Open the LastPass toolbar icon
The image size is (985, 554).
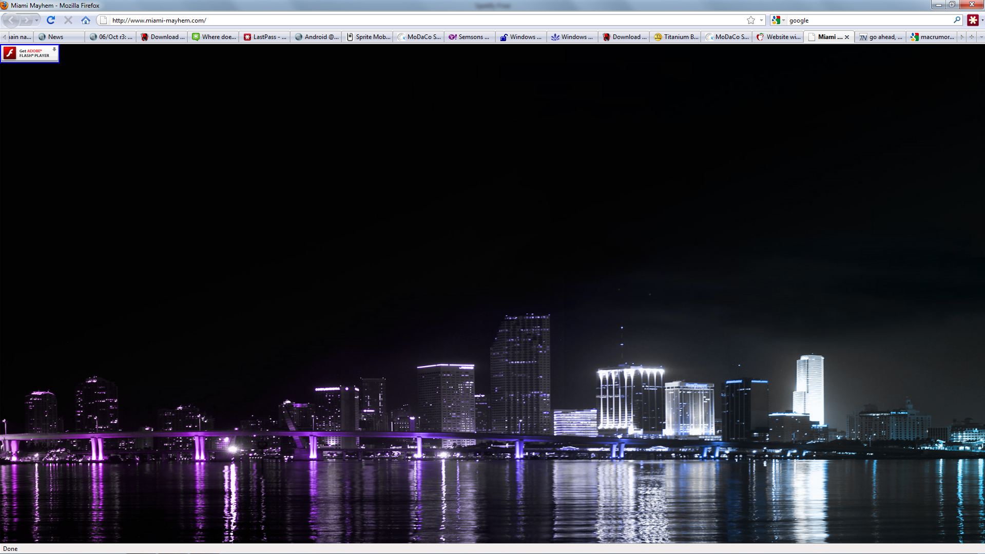tap(972, 20)
